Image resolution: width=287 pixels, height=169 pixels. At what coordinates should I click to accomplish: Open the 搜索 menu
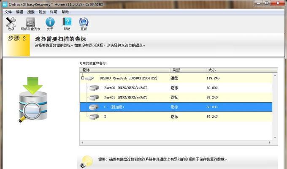pos(31,12)
